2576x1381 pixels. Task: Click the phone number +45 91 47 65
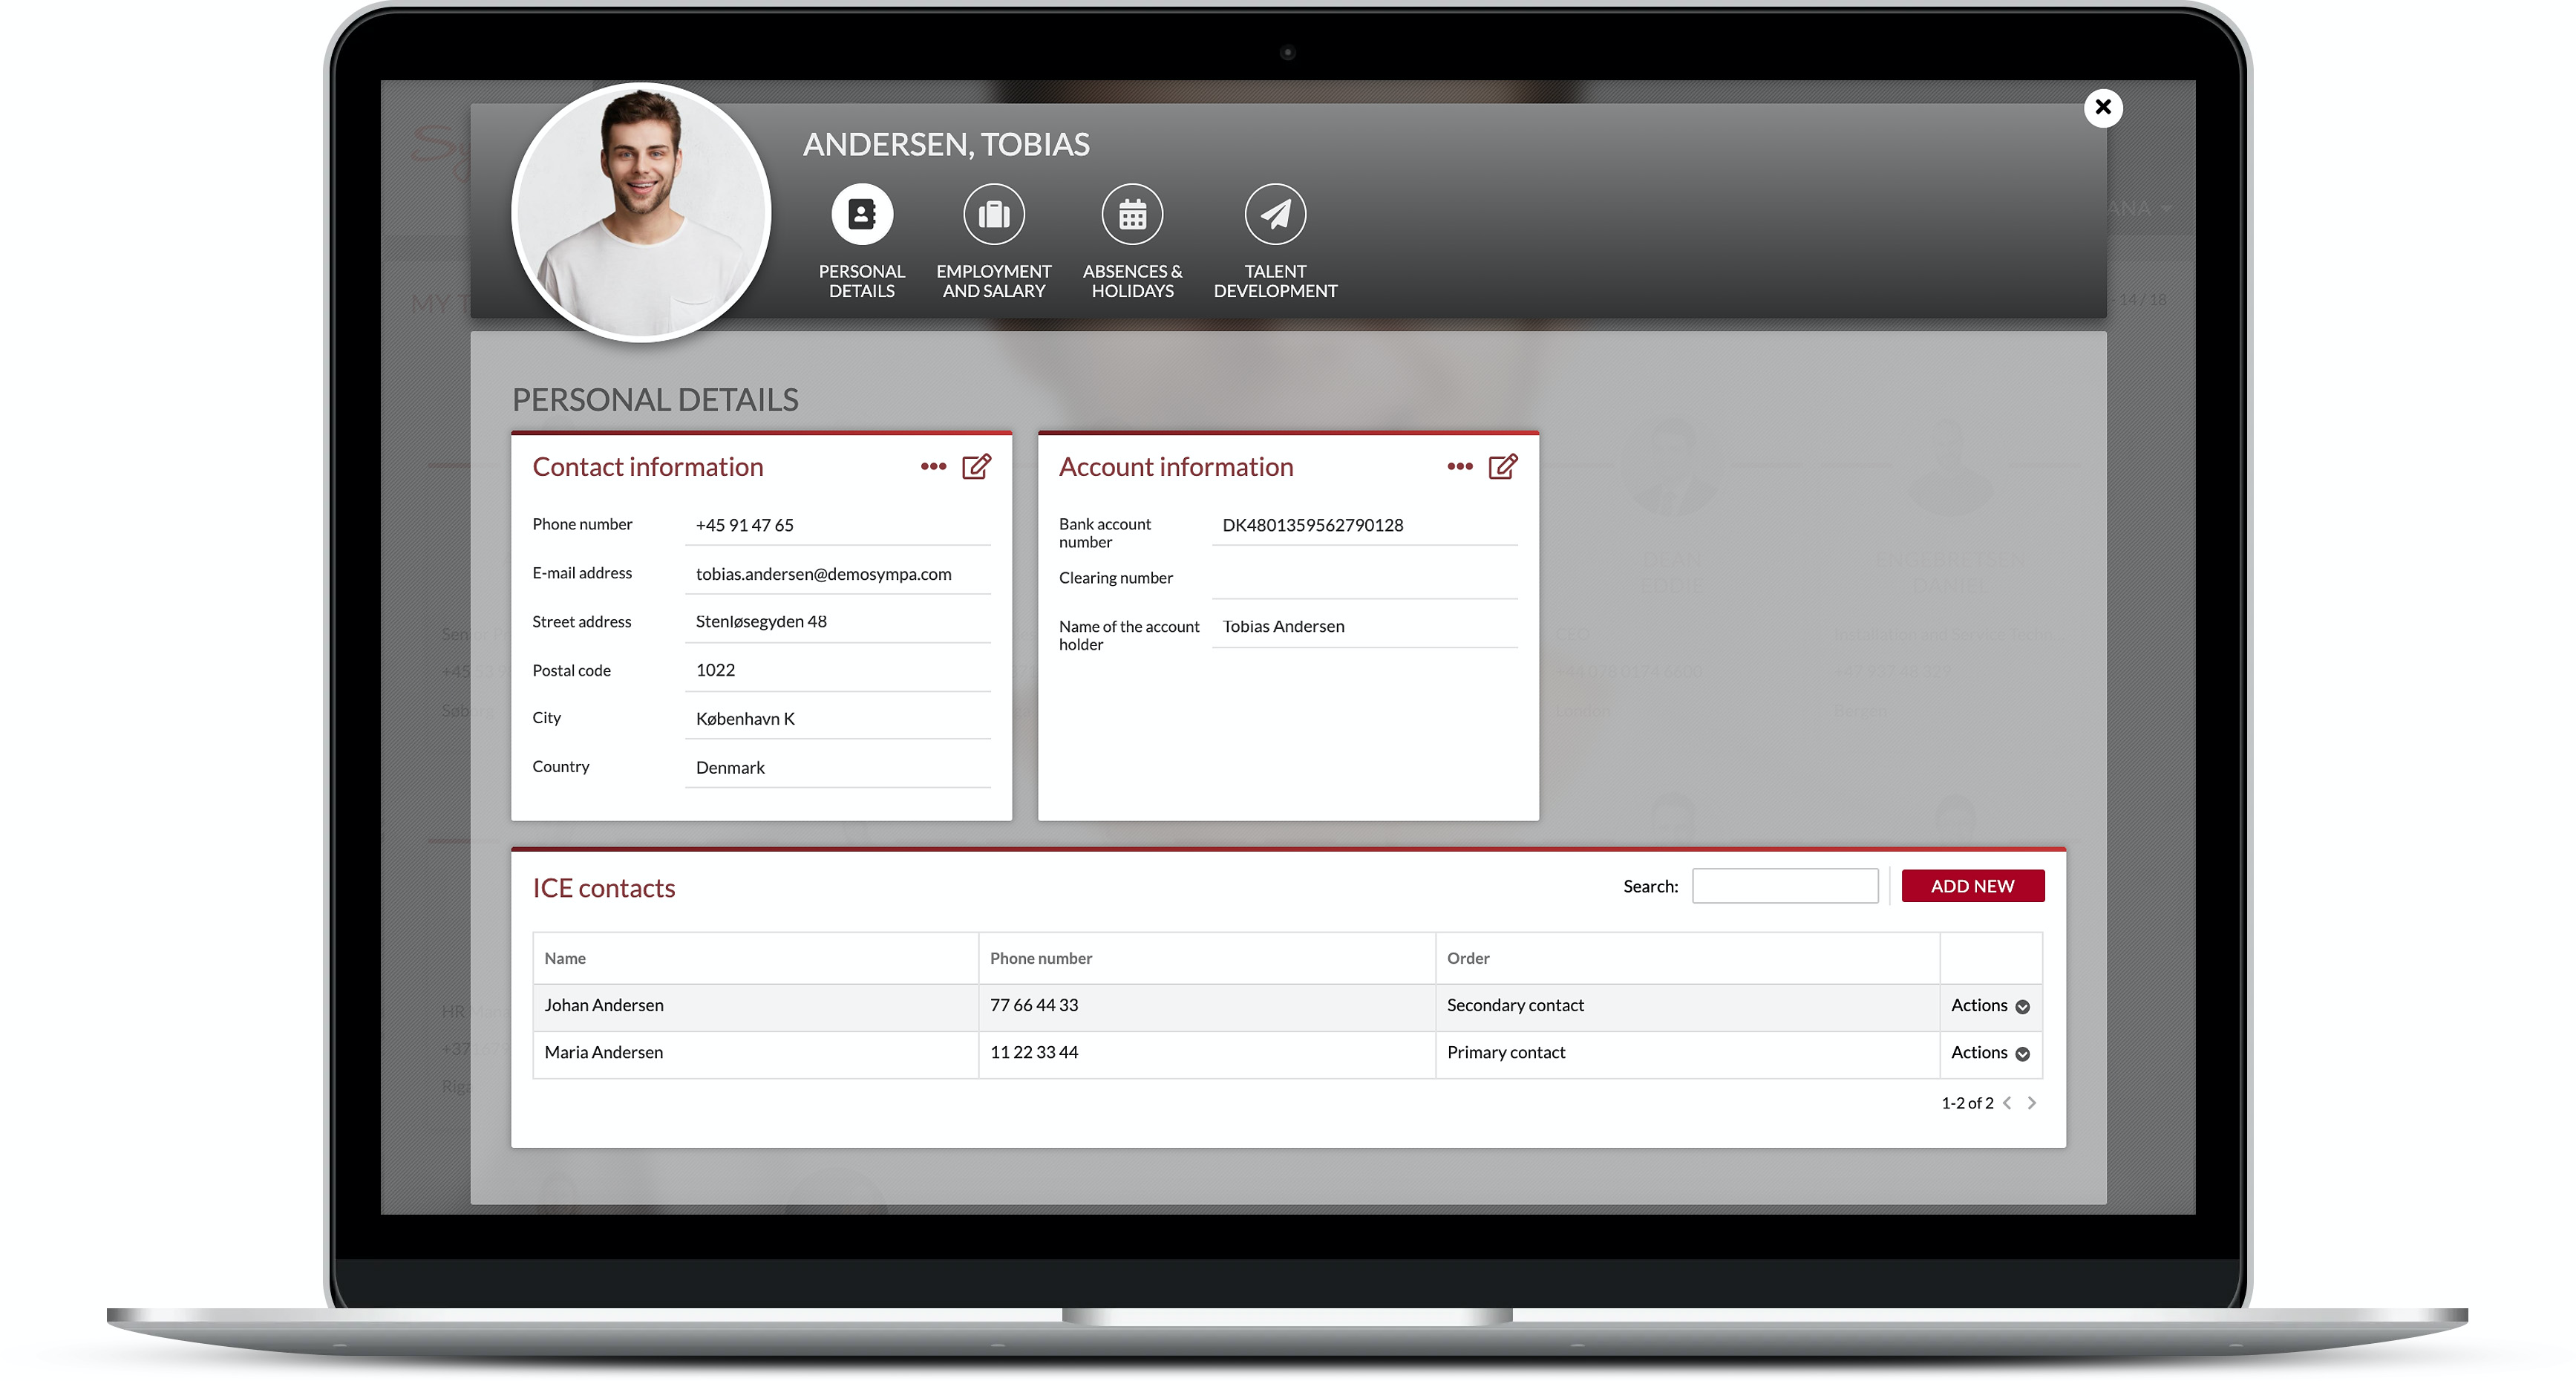tap(744, 525)
